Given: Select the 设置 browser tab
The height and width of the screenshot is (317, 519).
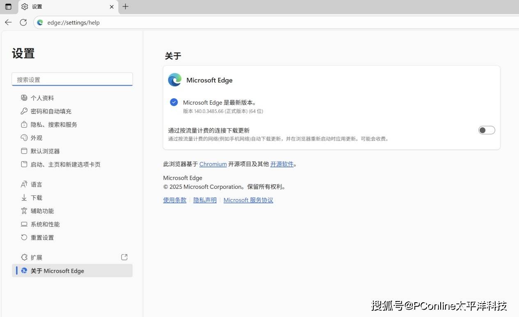Looking at the screenshot, I should (62, 7).
